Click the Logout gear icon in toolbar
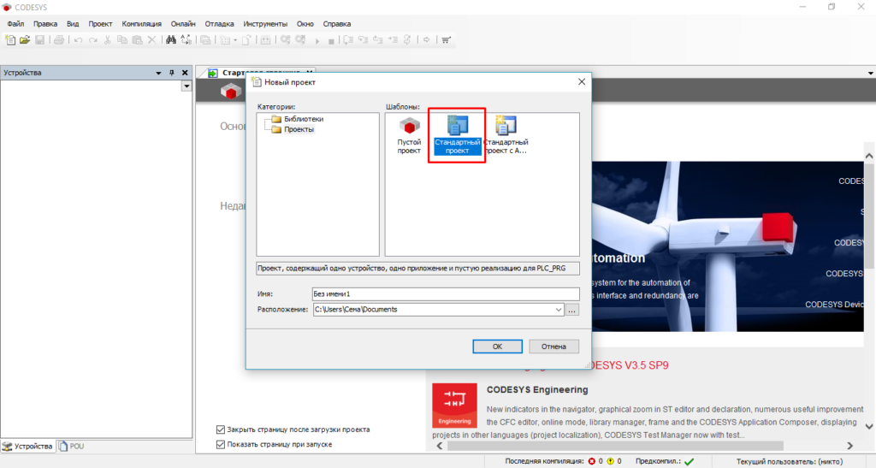Image resolution: width=876 pixels, height=468 pixels. (x=300, y=39)
